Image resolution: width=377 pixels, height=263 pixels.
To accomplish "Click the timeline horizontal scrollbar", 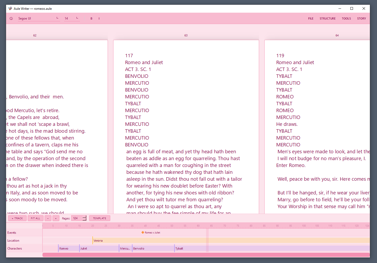I will point(206,255).
